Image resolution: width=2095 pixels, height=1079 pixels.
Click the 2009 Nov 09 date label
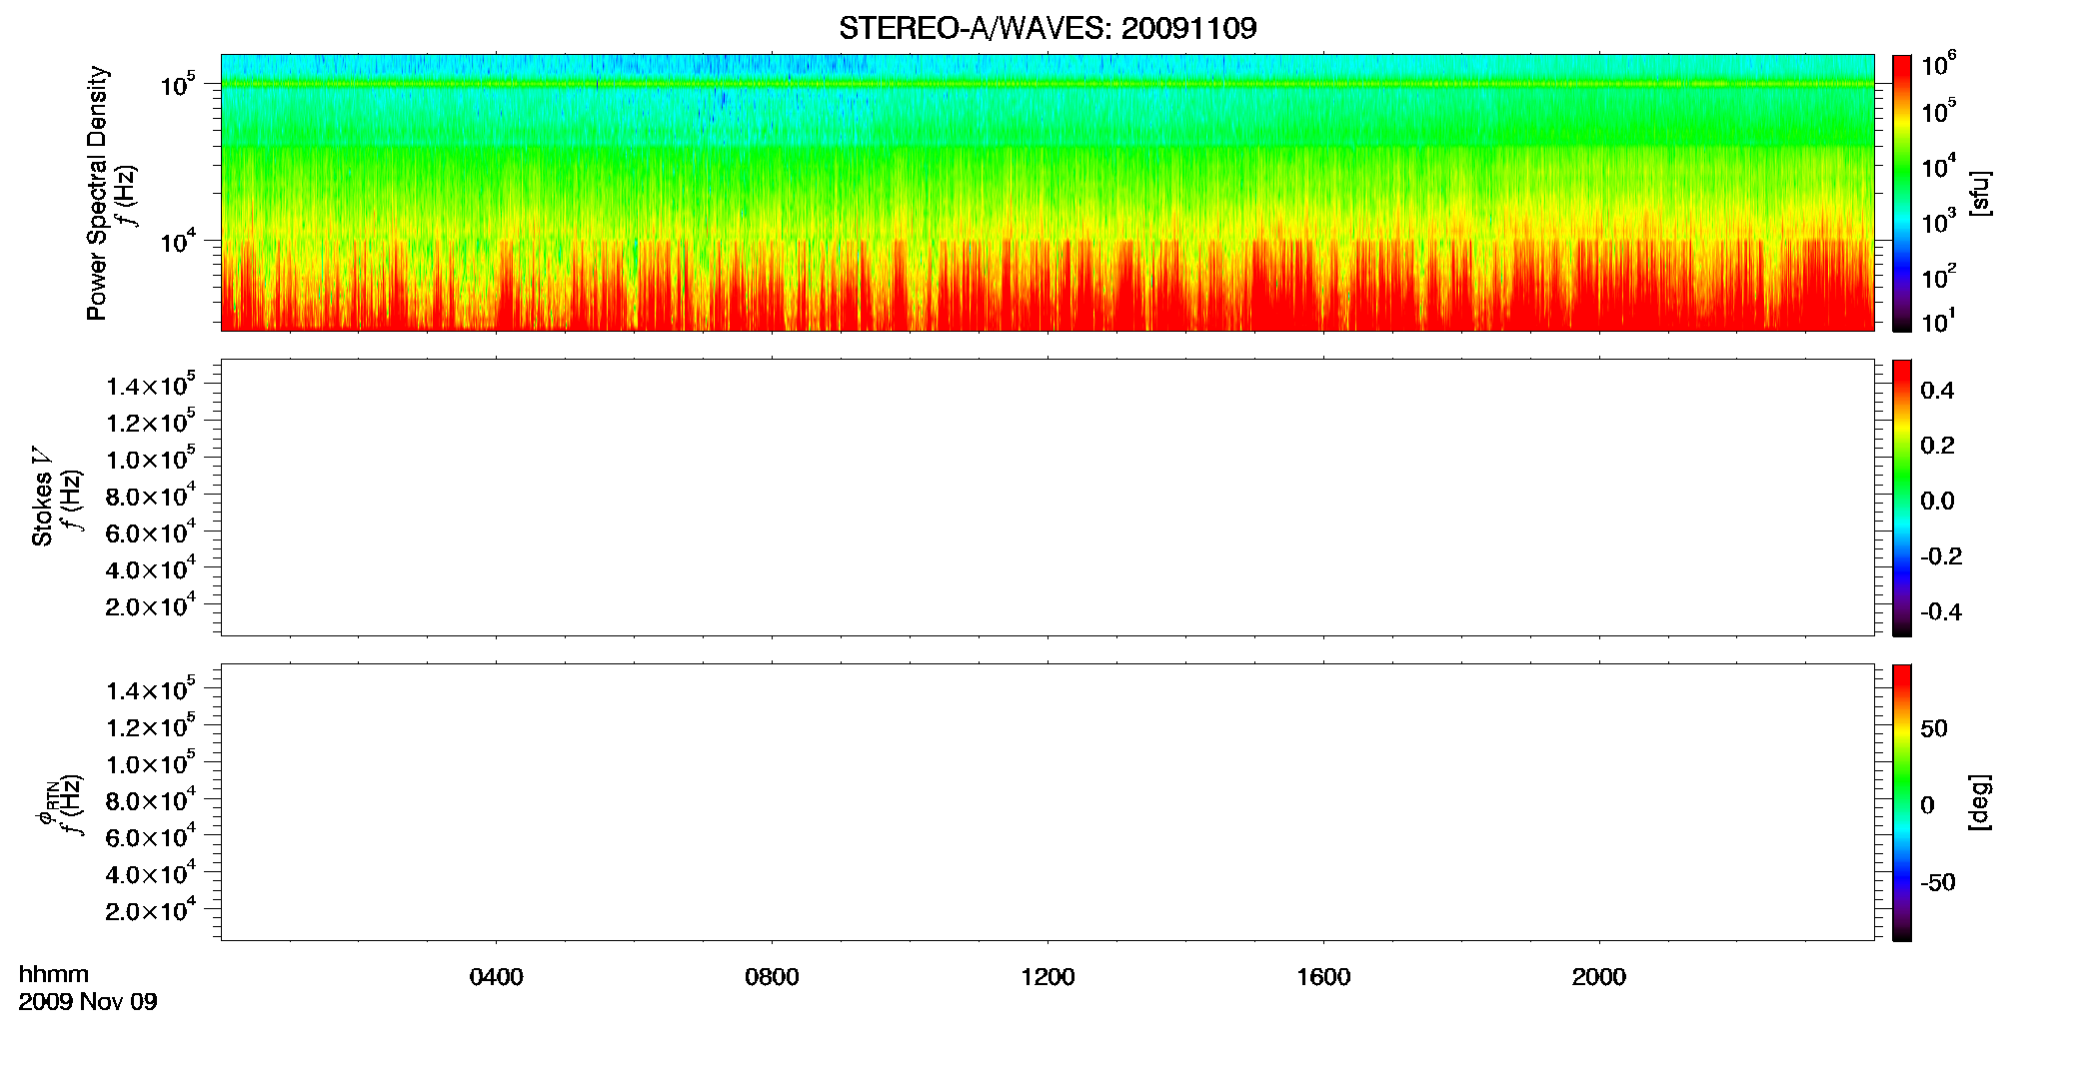coord(88,1002)
